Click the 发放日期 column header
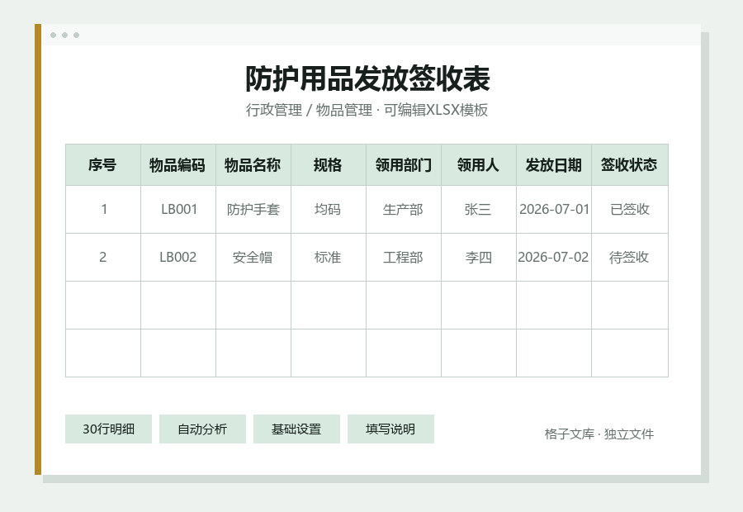Screen dimensions: 743x512 (x=553, y=165)
